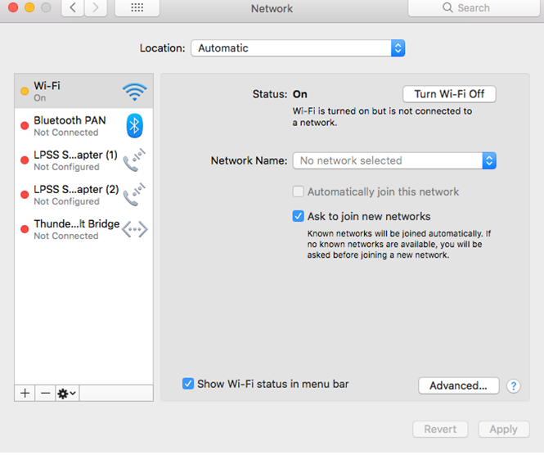Open the help question mark button
This screenshot has width=544, height=455.
(514, 385)
